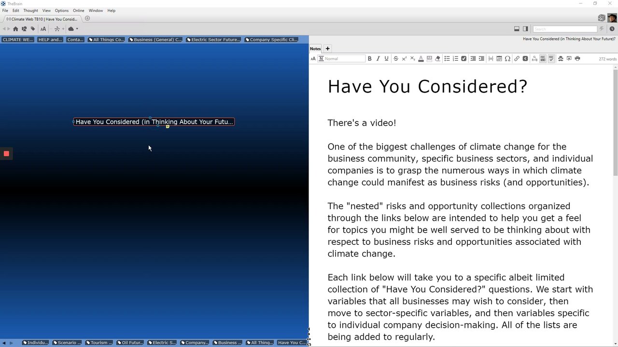Open the Edit menu
The width and height of the screenshot is (618, 347).
(x=16, y=11)
